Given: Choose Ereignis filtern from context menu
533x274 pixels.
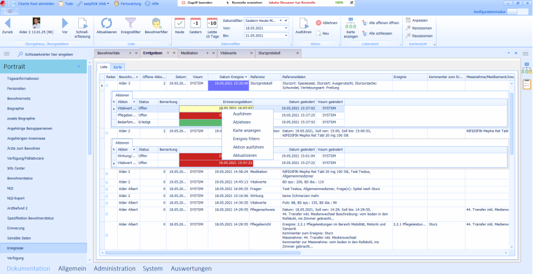Looking at the screenshot, I should pos(246,138).
